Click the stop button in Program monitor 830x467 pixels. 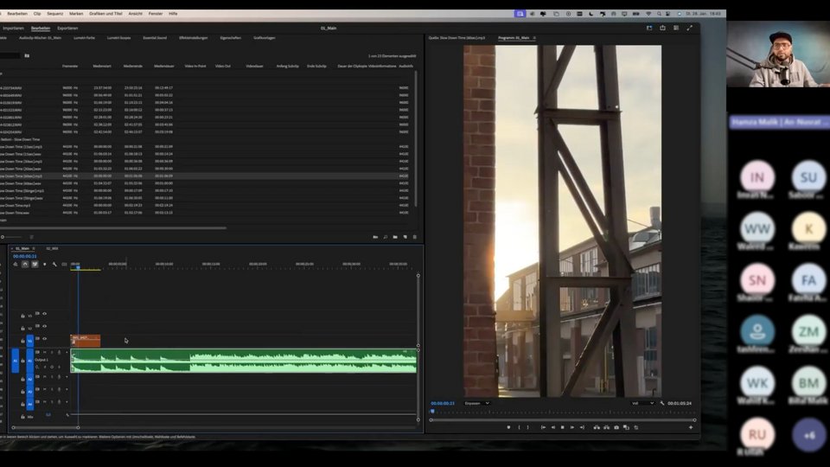562,427
